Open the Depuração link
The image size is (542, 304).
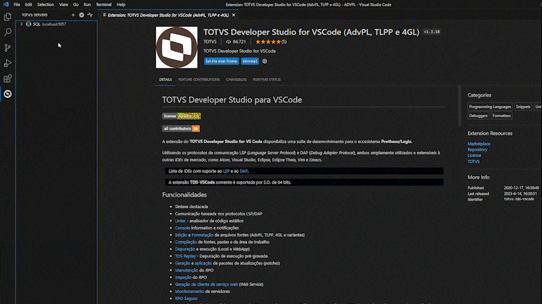pyautogui.click(x=185, y=249)
